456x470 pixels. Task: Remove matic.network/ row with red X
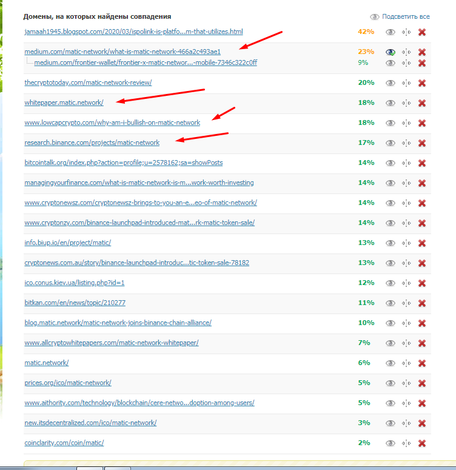[x=422, y=363]
